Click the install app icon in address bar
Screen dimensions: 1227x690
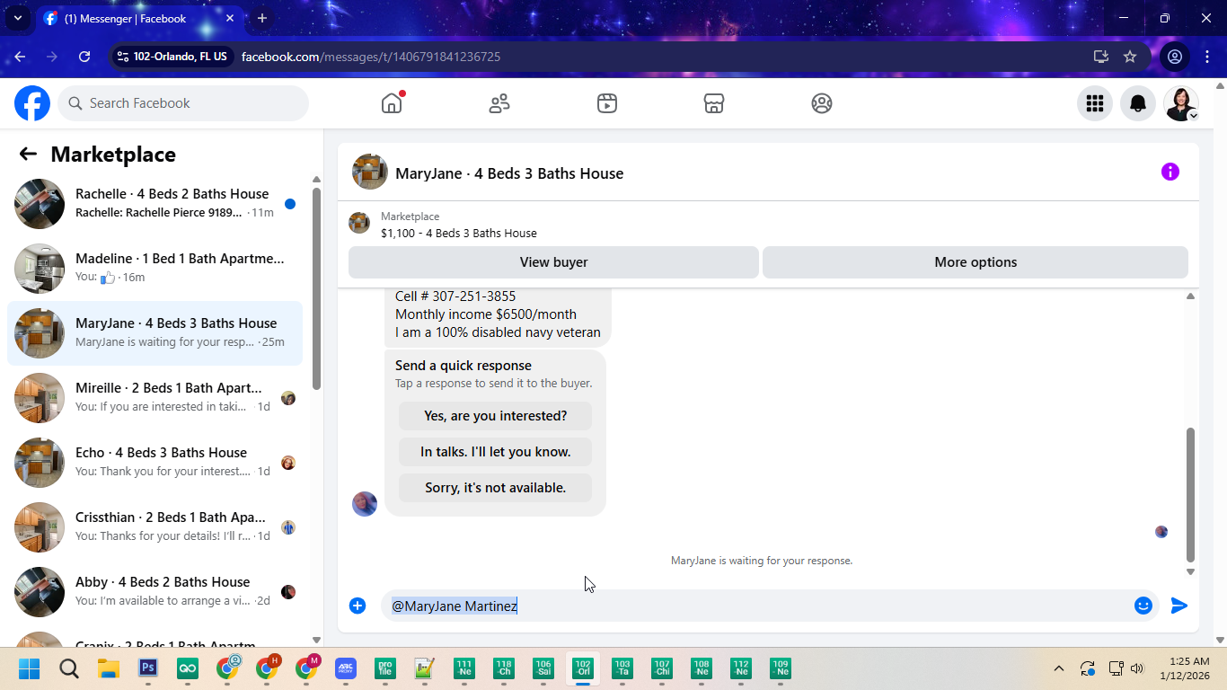pos(1101,57)
